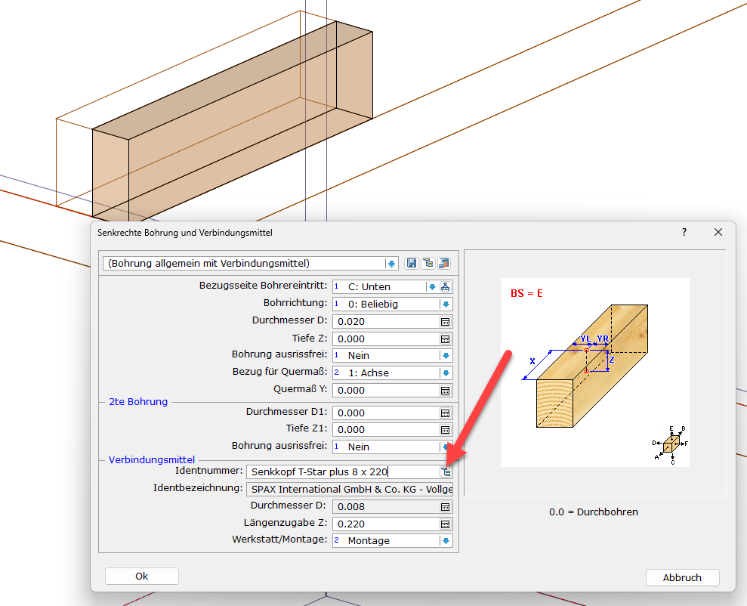Expand the first Bohrung ausrissfrei dropdown
The width and height of the screenshot is (747, 606).
point(446,356)
